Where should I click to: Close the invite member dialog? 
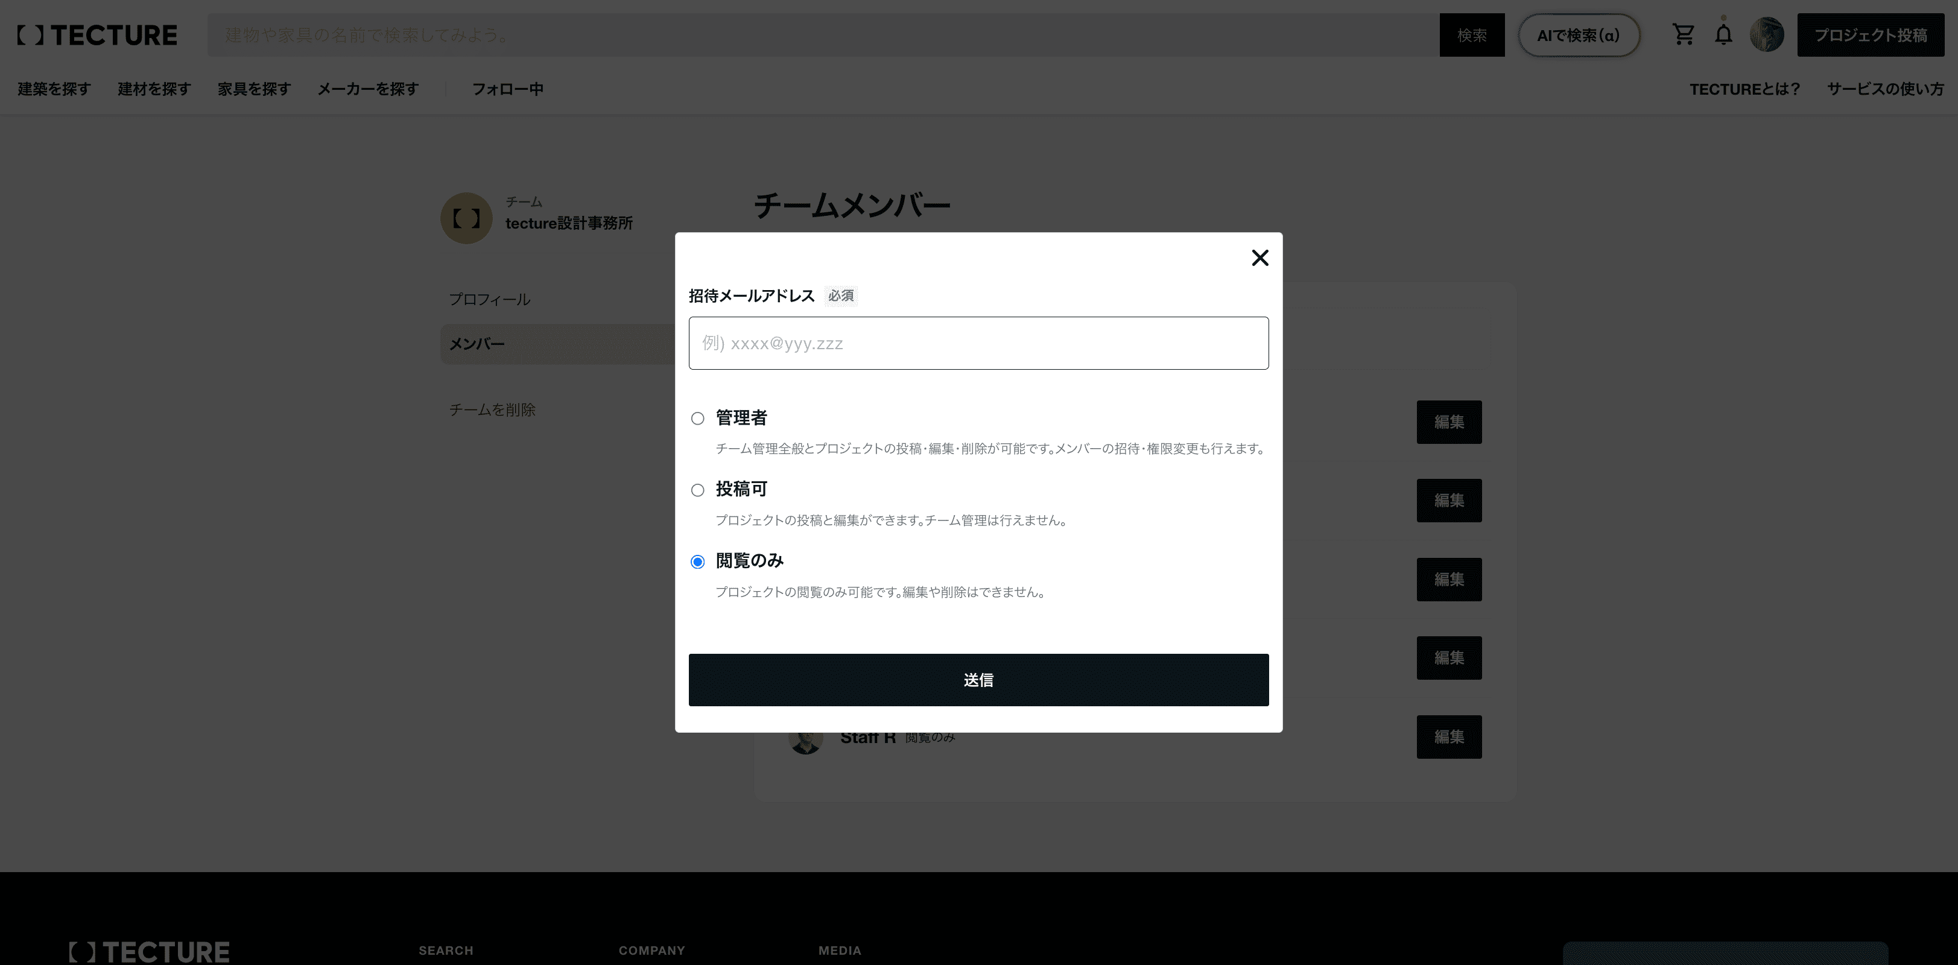click(1259, 258)
